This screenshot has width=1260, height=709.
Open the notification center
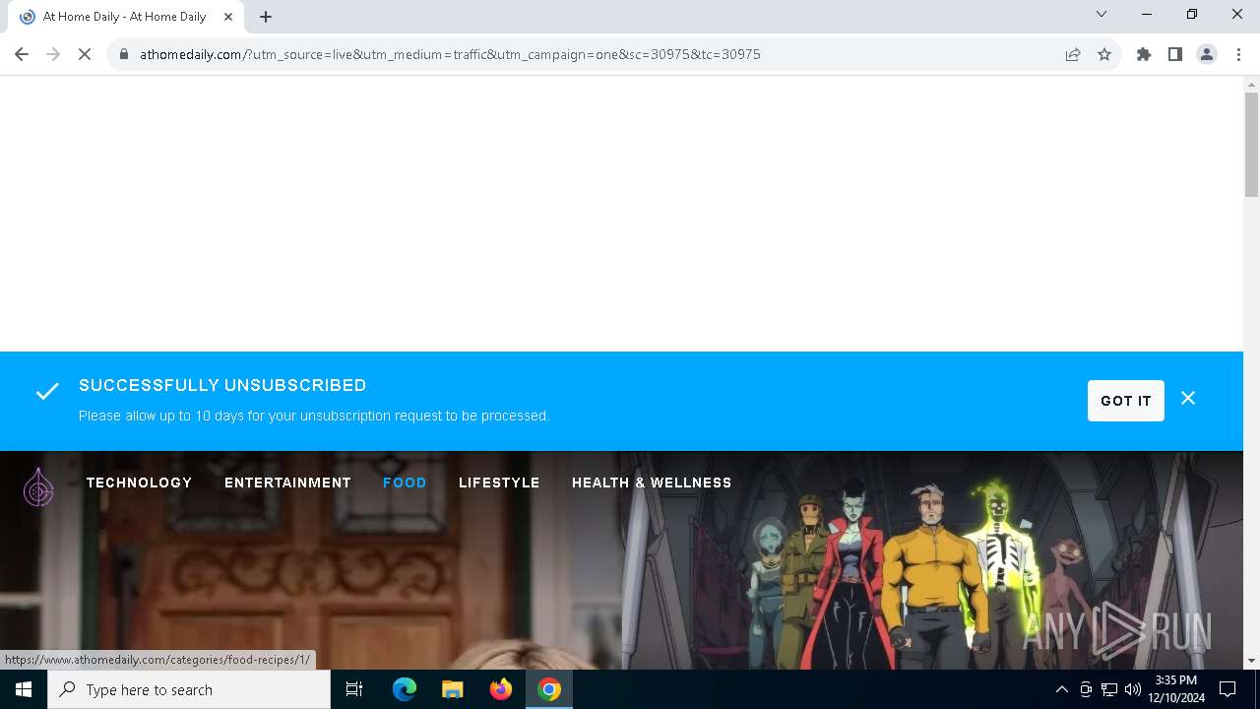point(1228,689)
